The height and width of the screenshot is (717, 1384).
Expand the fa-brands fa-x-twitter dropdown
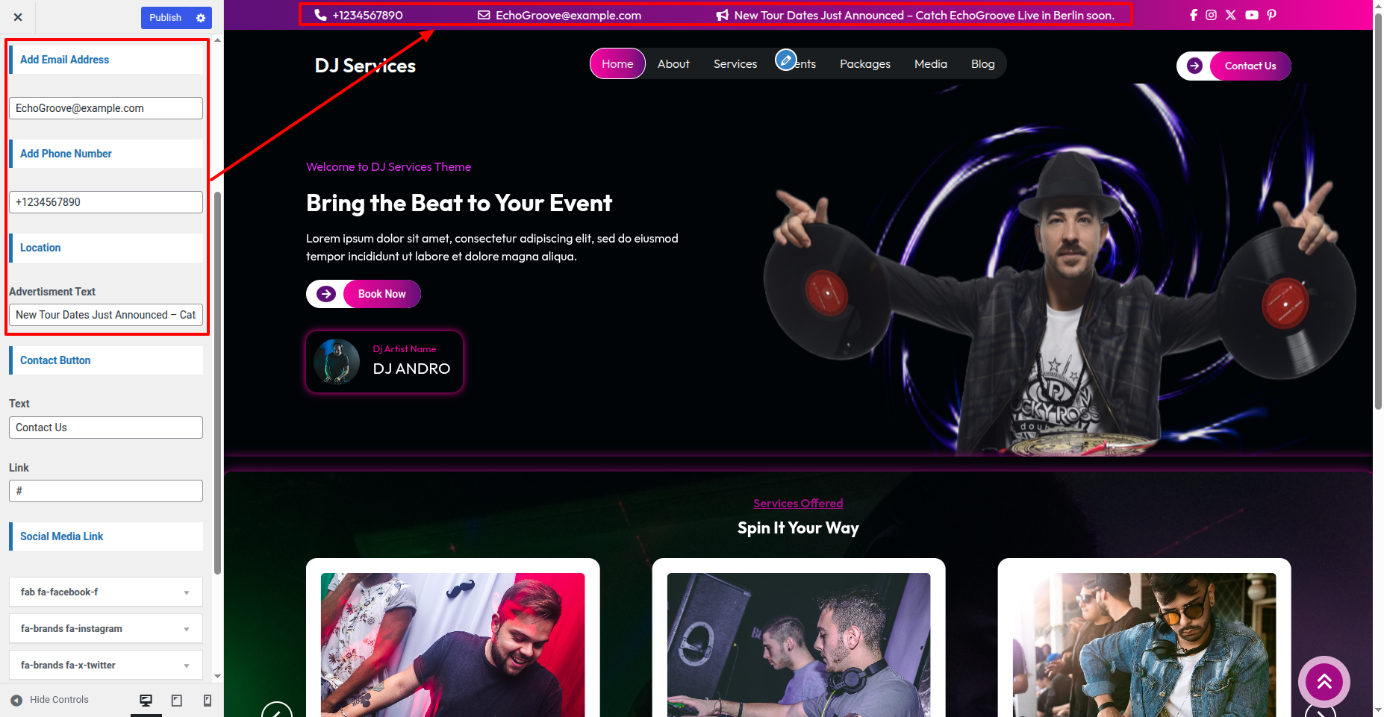[106, 665]
